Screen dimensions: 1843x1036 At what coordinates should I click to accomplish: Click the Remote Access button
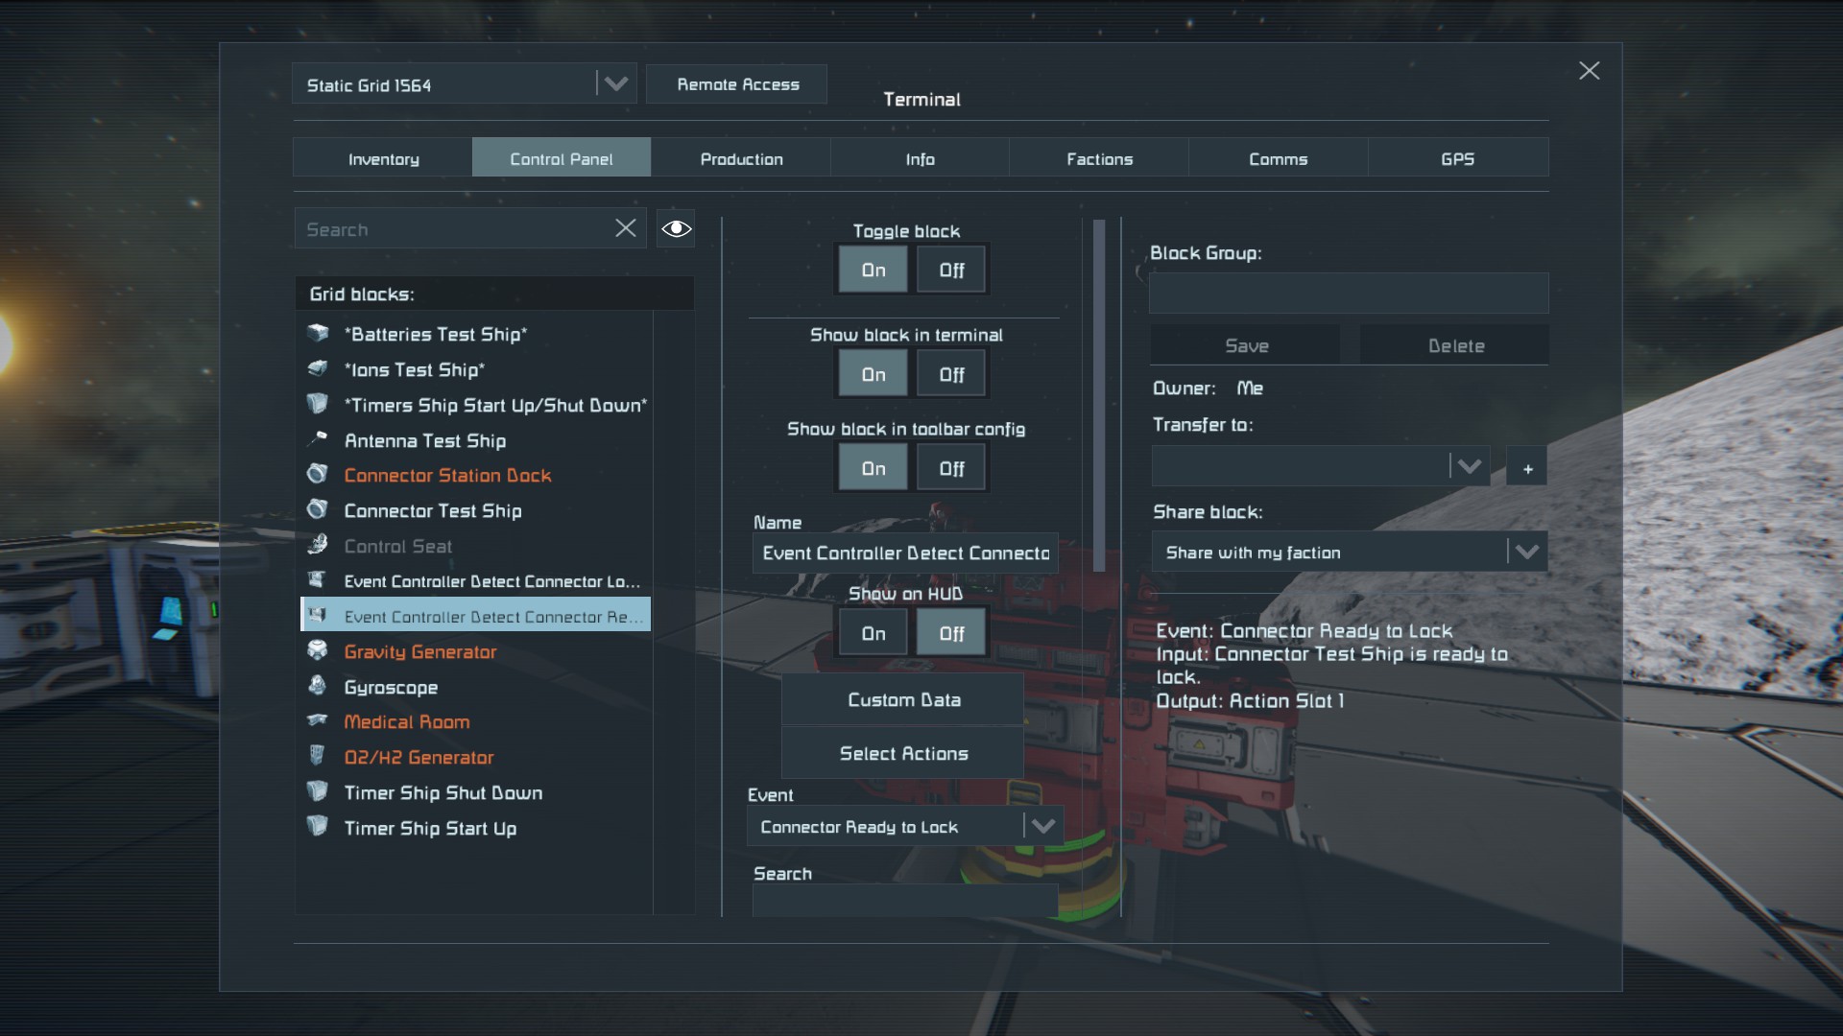coord(737,84)
